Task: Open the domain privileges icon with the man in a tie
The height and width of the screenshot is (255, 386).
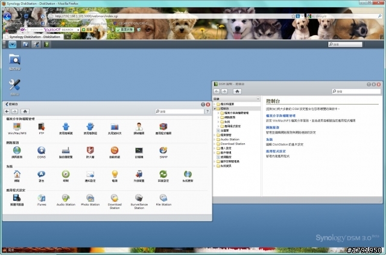Action: tap(139, 127)
